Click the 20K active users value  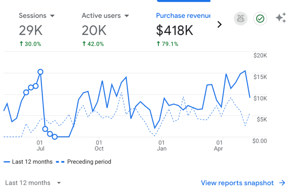[94, 30]
